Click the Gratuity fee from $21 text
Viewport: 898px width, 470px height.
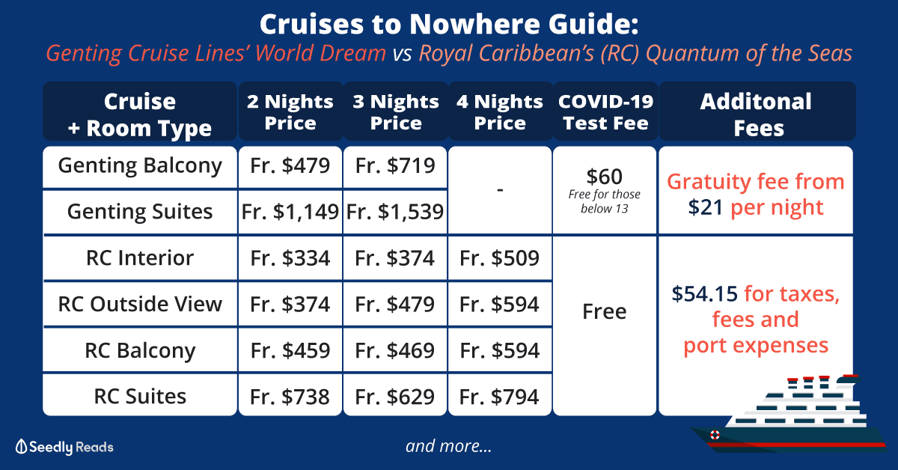(x=756, y=194)
